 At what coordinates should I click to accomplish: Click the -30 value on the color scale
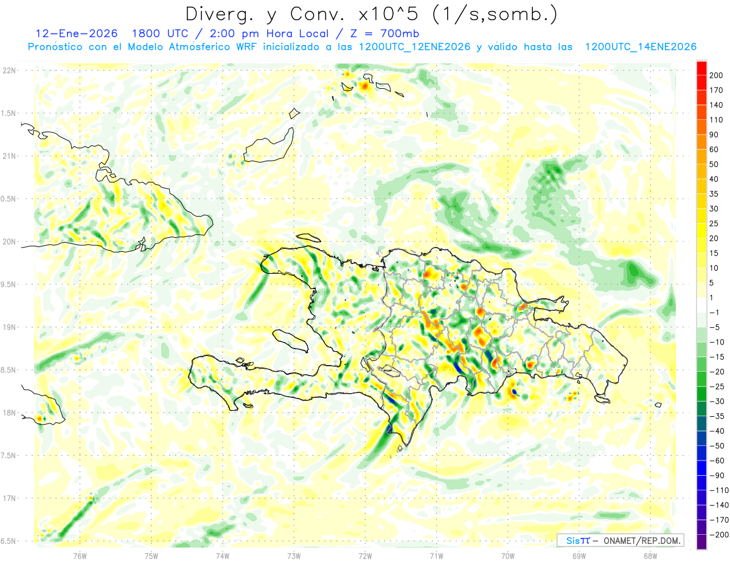pyautogui.click(x=717, y=401)
